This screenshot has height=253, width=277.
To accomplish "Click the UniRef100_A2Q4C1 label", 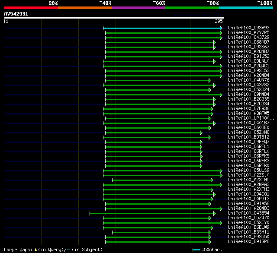I will point(248,66).
